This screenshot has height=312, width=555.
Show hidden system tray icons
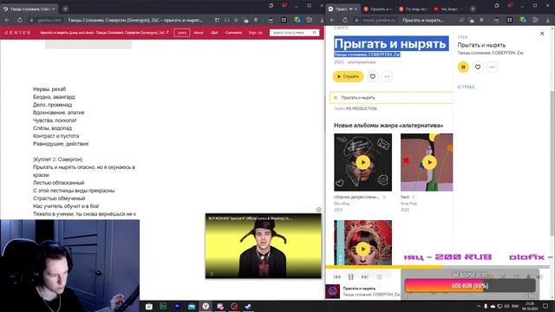479,306
